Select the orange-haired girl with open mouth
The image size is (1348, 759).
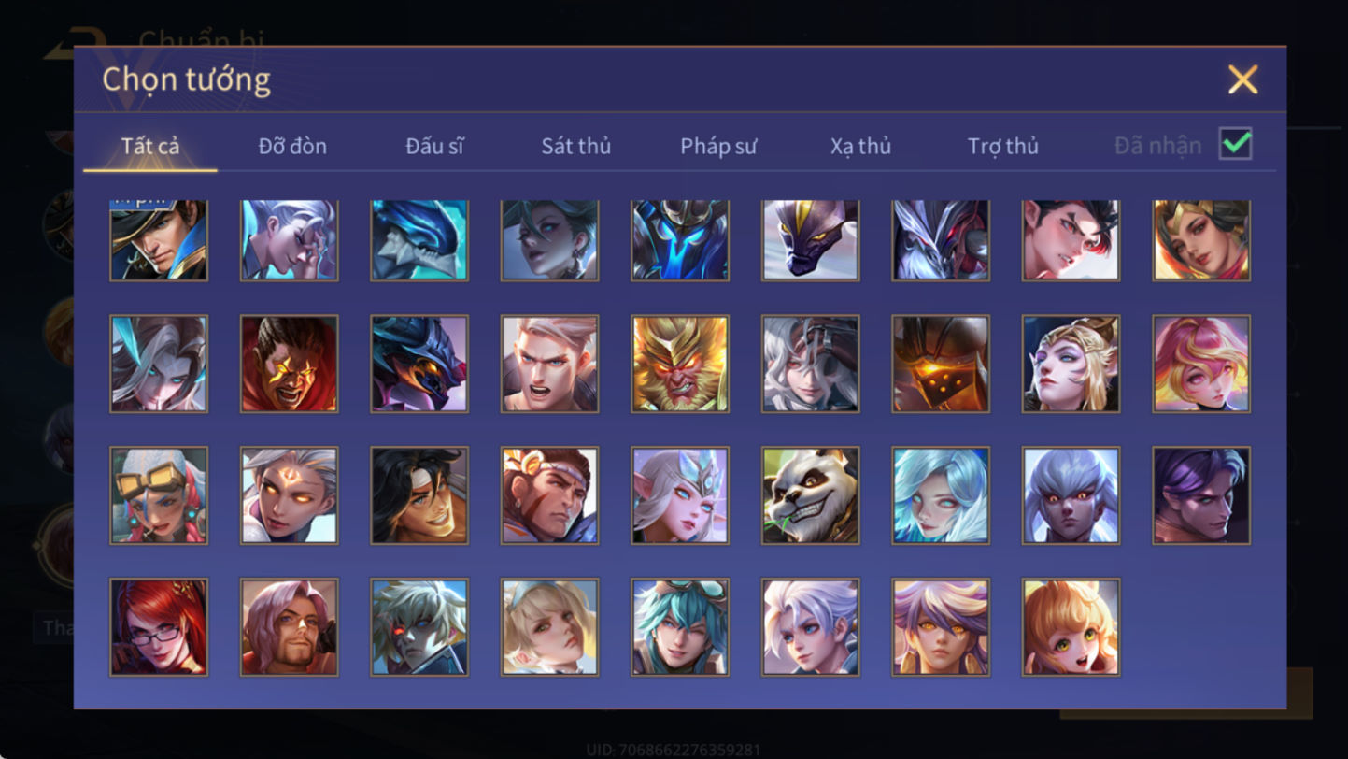(1071, 627)
